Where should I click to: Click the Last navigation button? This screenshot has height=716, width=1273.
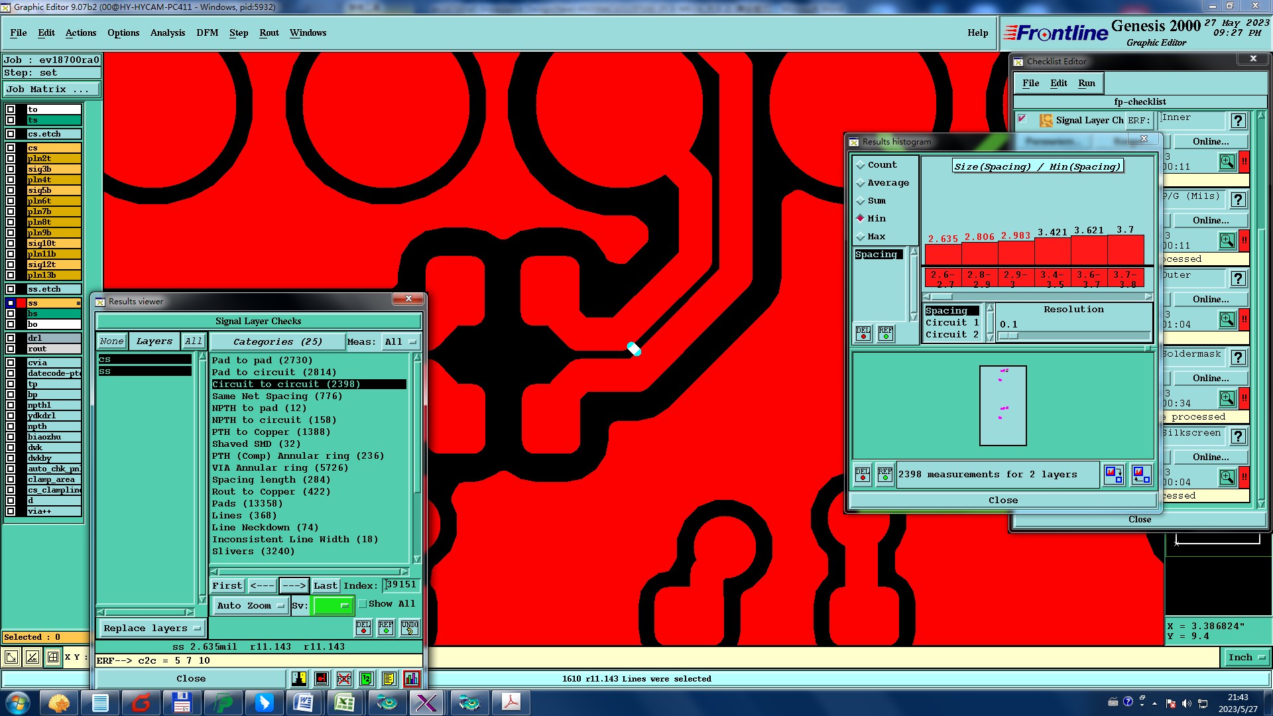point(325,585)
